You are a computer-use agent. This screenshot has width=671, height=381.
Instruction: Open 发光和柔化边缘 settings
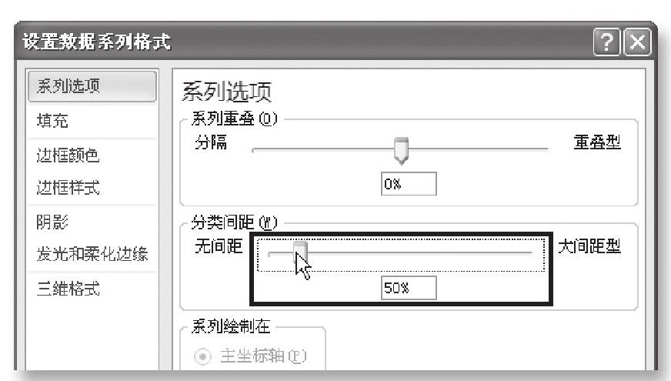[x=92, y=254]
